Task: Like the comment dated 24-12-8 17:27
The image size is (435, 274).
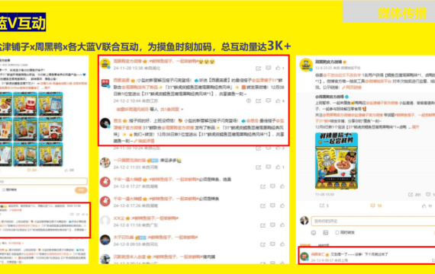Action: [282, 186]
